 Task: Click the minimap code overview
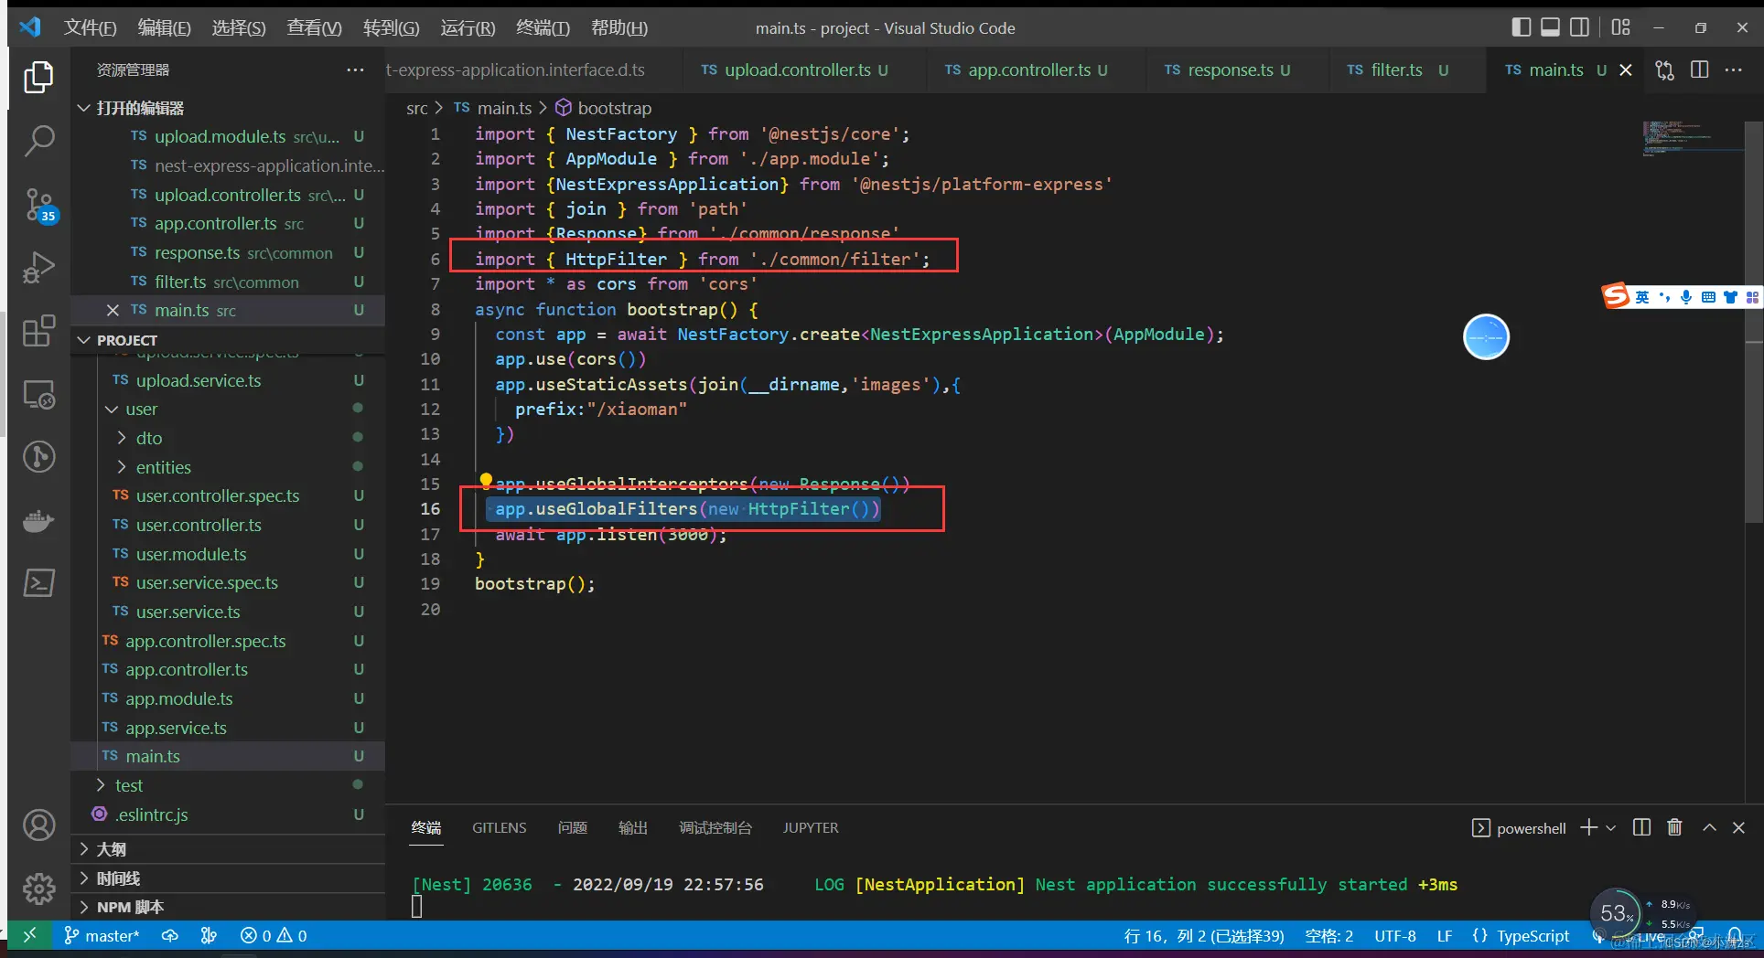1693,139
